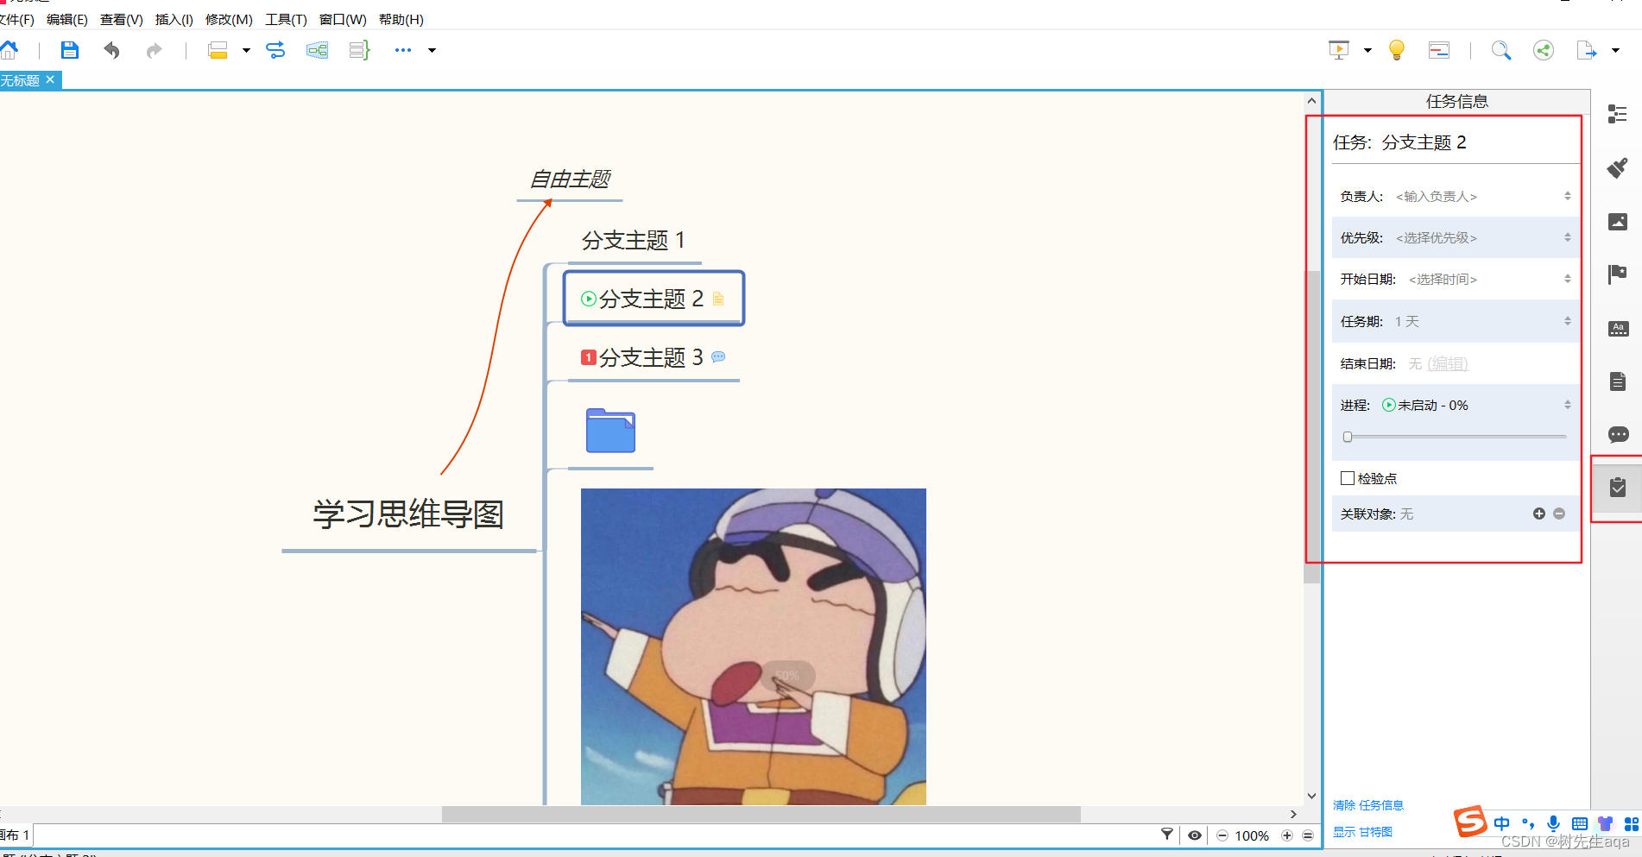The width and height of the screenshot is (1642, 857).
Task: Add a related object with plus
Action: coord(1538,514)
